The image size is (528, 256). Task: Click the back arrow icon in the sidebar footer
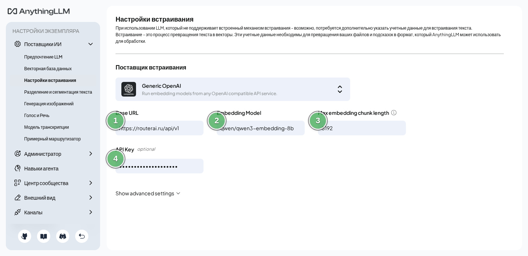pyautogui.click(x=82, y=236)
